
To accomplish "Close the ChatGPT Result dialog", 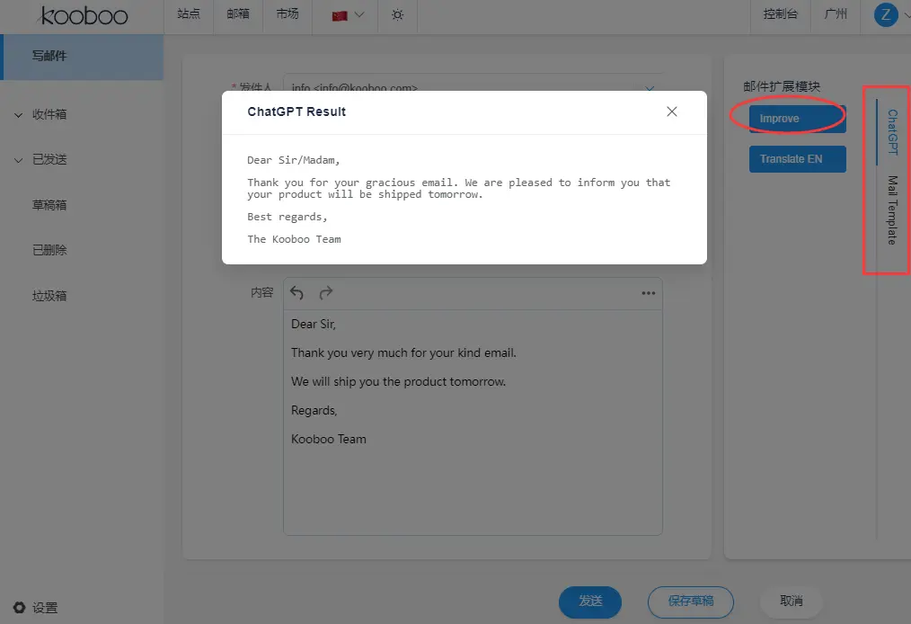I will 672,111.
